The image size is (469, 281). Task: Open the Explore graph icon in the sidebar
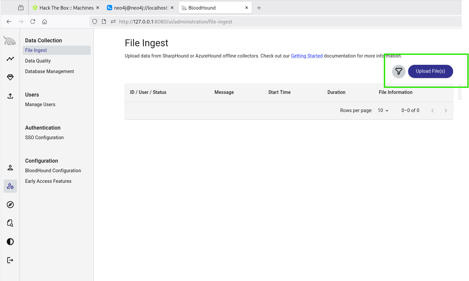point(10,59)
